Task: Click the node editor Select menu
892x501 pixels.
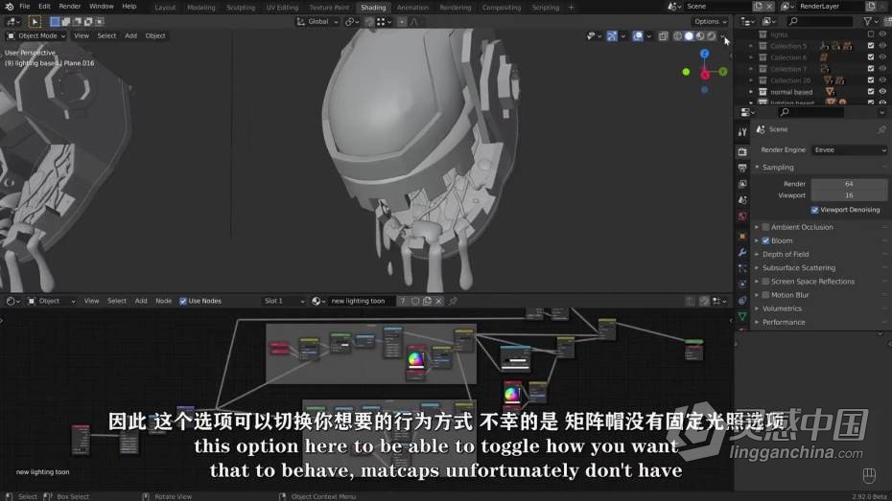Action: coord(117,301)
